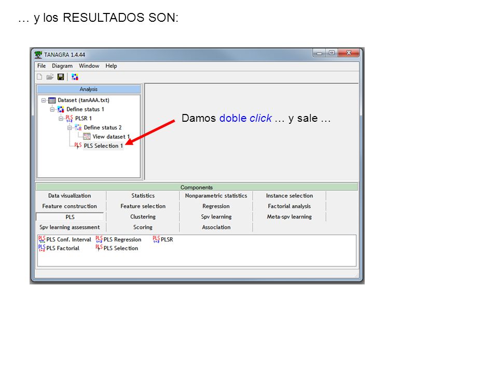Click the PLSR component icon in palette

click(156, 239)
